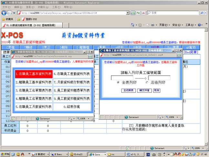Click the IE back navigation arrow
The height and width of the screenshot is (157, 209).
click(4, 13)
